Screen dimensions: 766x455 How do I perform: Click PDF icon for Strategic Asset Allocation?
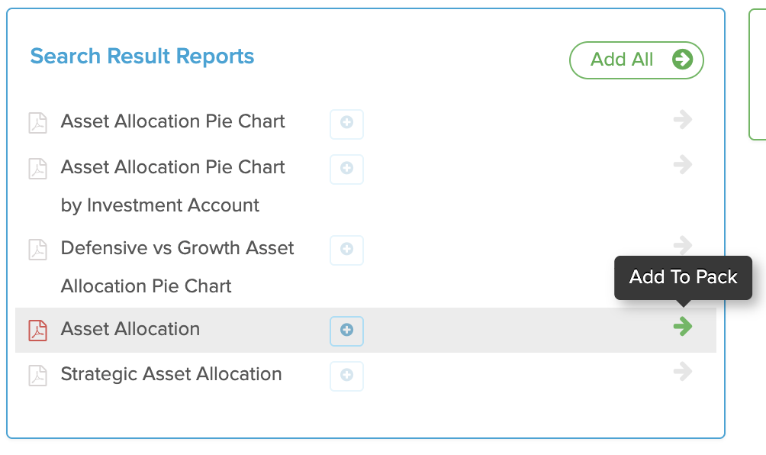[x=37, y=376]
